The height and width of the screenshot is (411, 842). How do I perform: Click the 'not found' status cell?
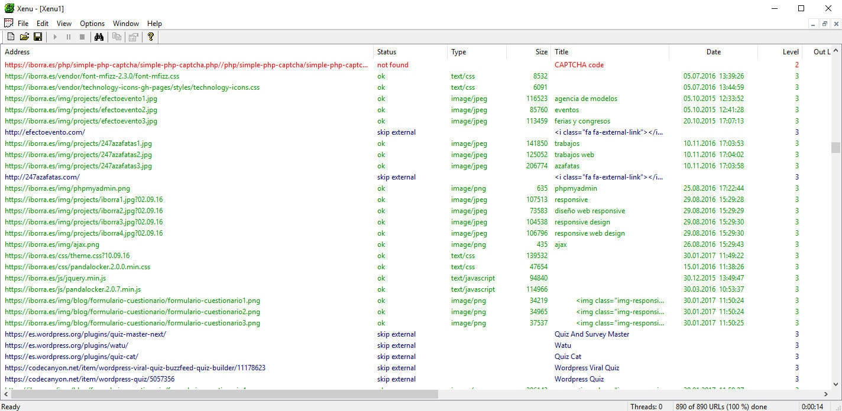click(x=393, y=65)
